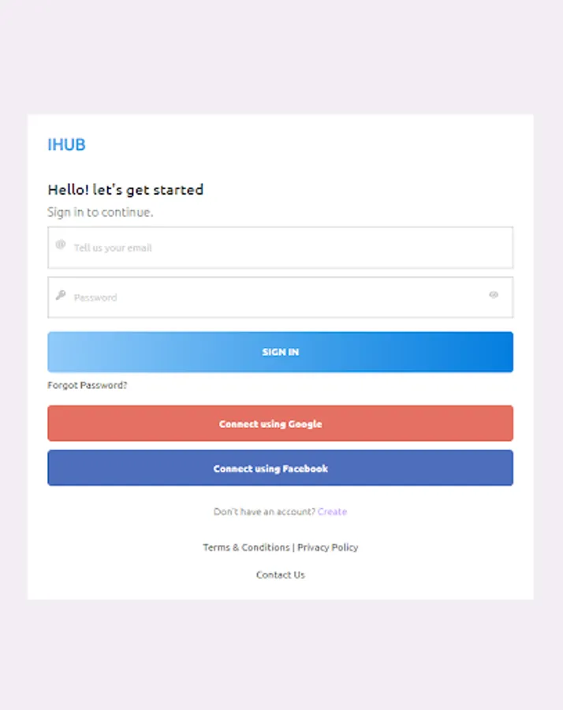Open the Contact Us link
The image size is (563, 710).
point(281,574)
